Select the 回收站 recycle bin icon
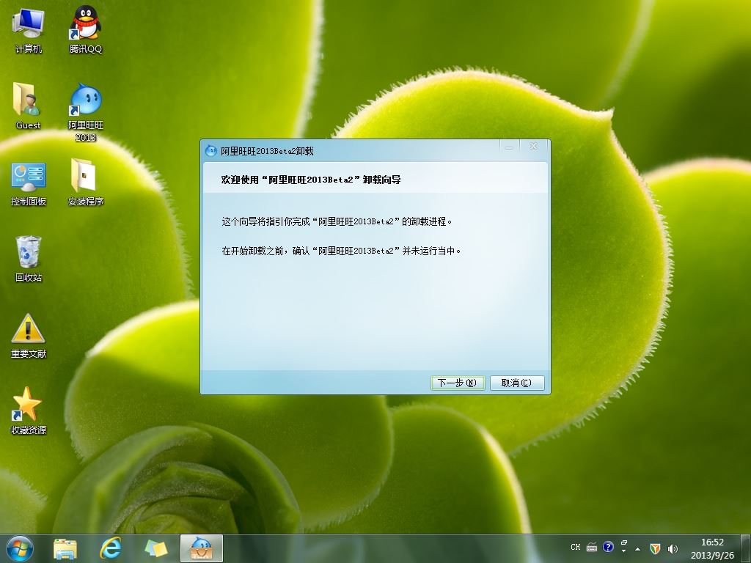The image size is (751, 563). pyautogui.click(x=29, y=259)
